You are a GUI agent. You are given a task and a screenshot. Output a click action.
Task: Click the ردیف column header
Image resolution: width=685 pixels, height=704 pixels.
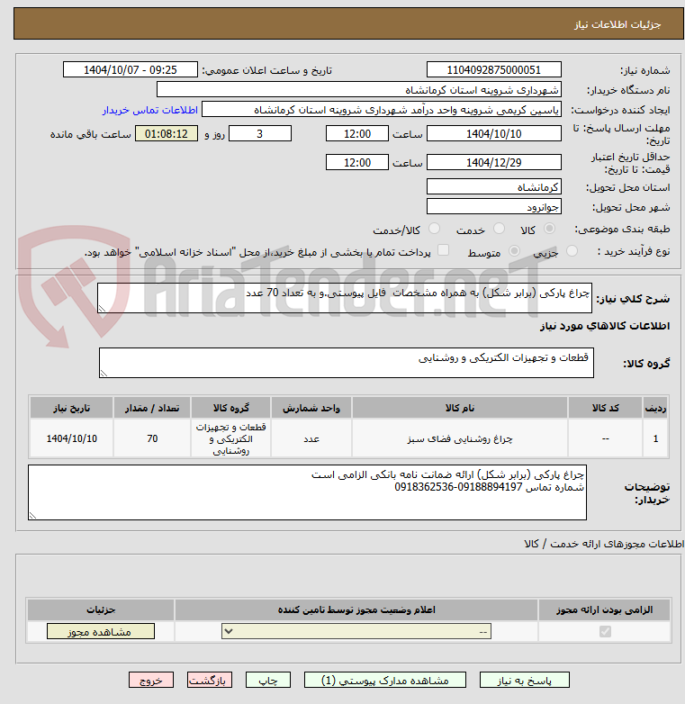[x=655, y=408]
